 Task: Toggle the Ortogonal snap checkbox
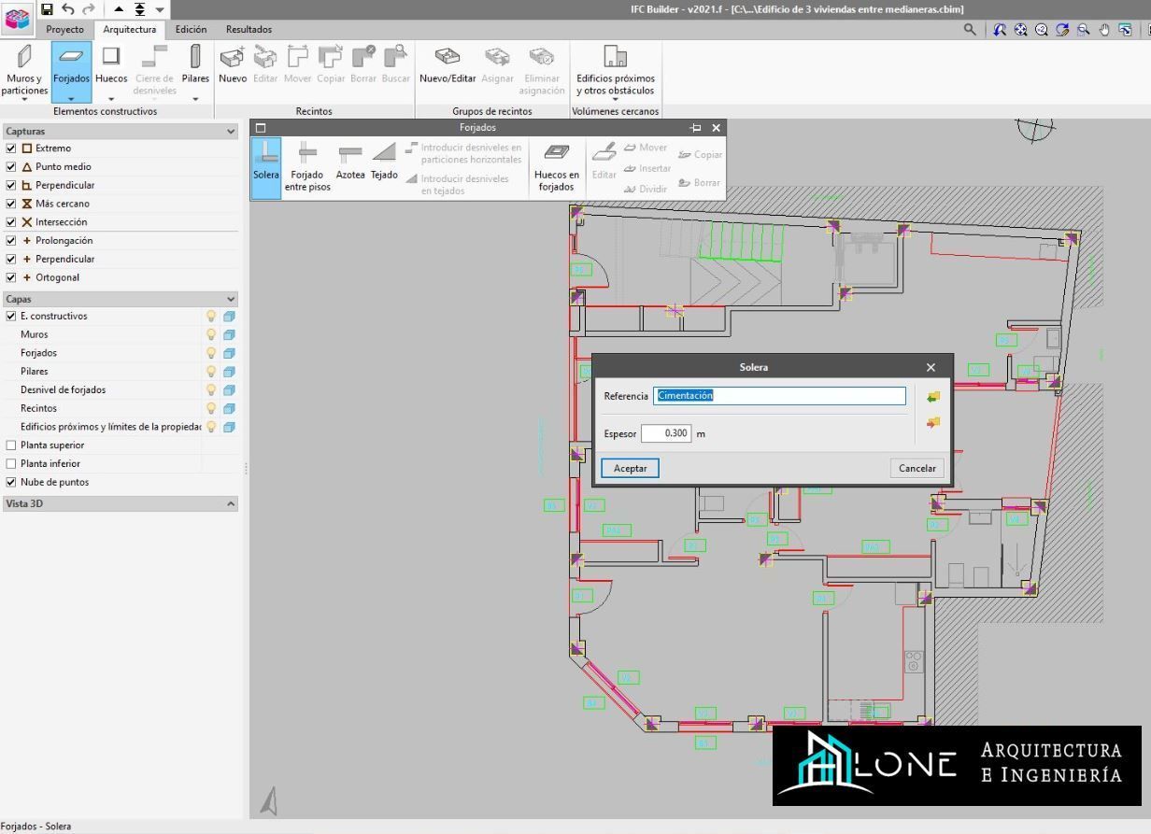(11, 277)
